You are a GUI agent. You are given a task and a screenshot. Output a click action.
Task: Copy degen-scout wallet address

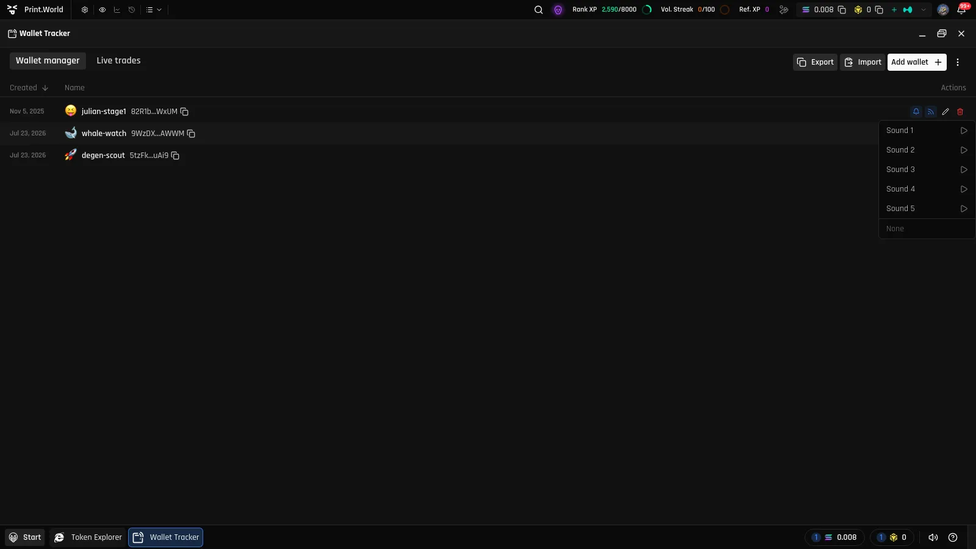(x=175, y=156)
